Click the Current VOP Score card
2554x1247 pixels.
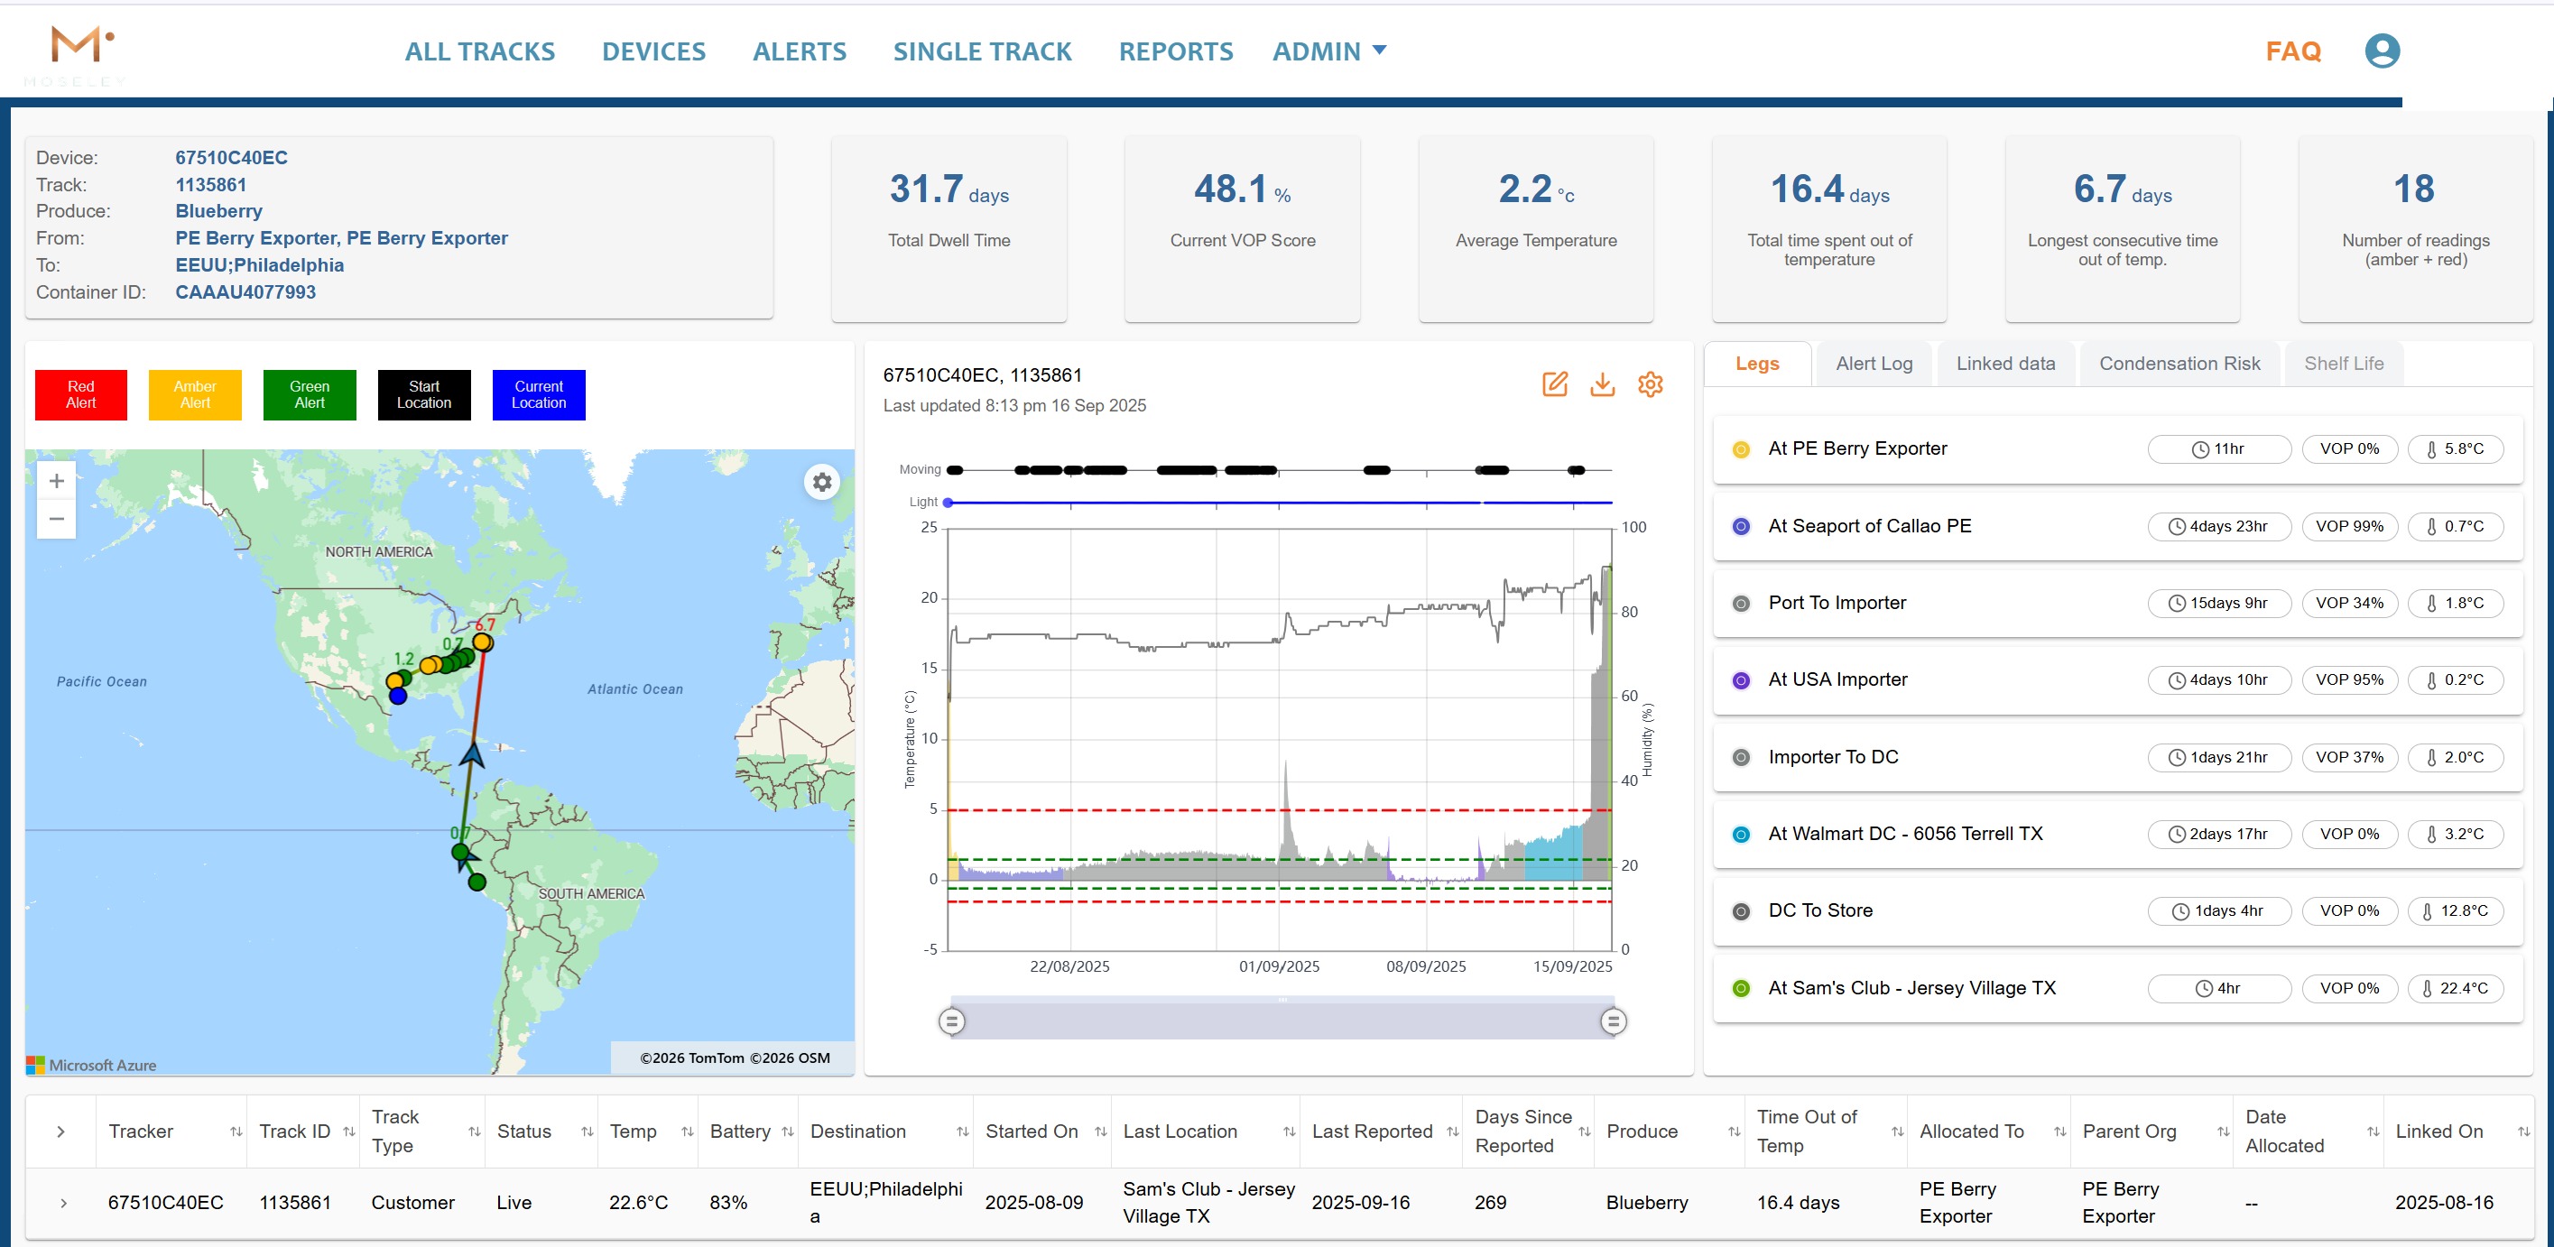(x=1243, y=229)
